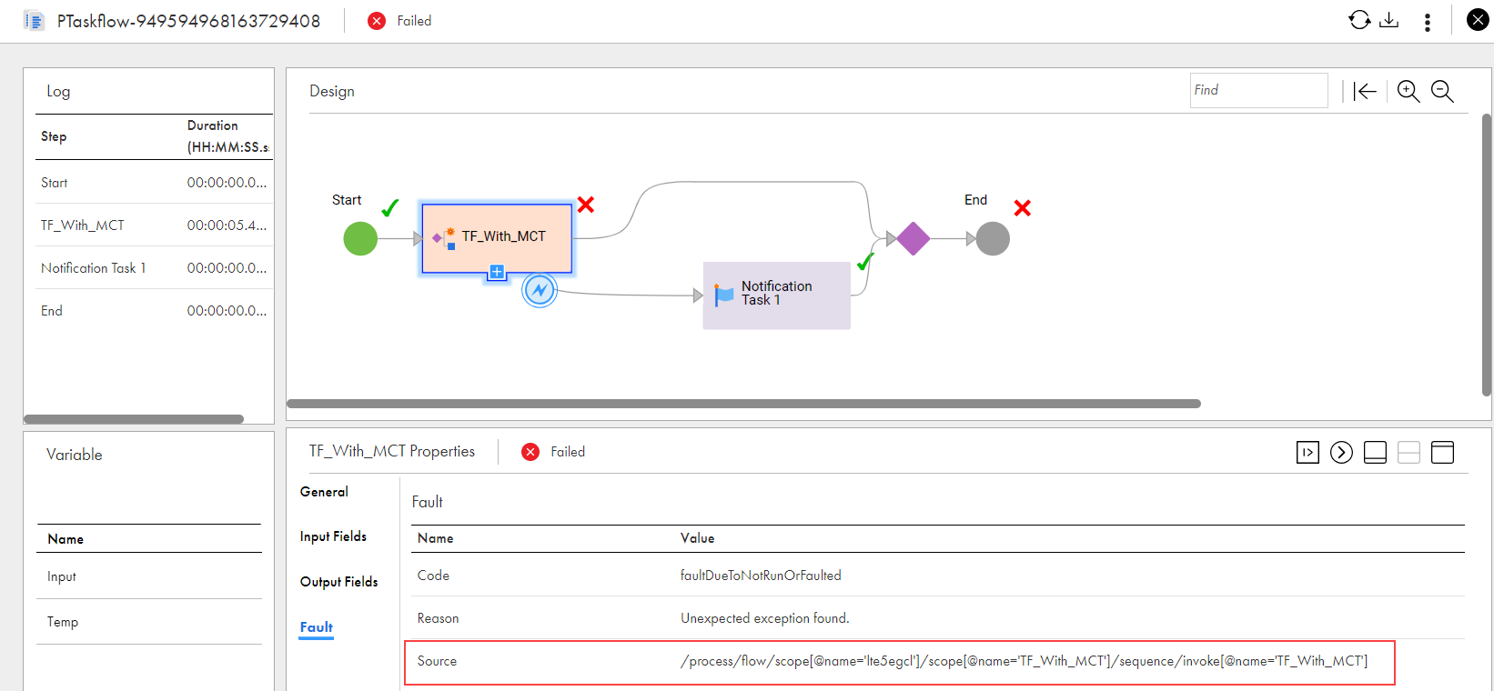Open the General properties tab
The width and height of the screenshot is (1494, 691).
point(324,492)
